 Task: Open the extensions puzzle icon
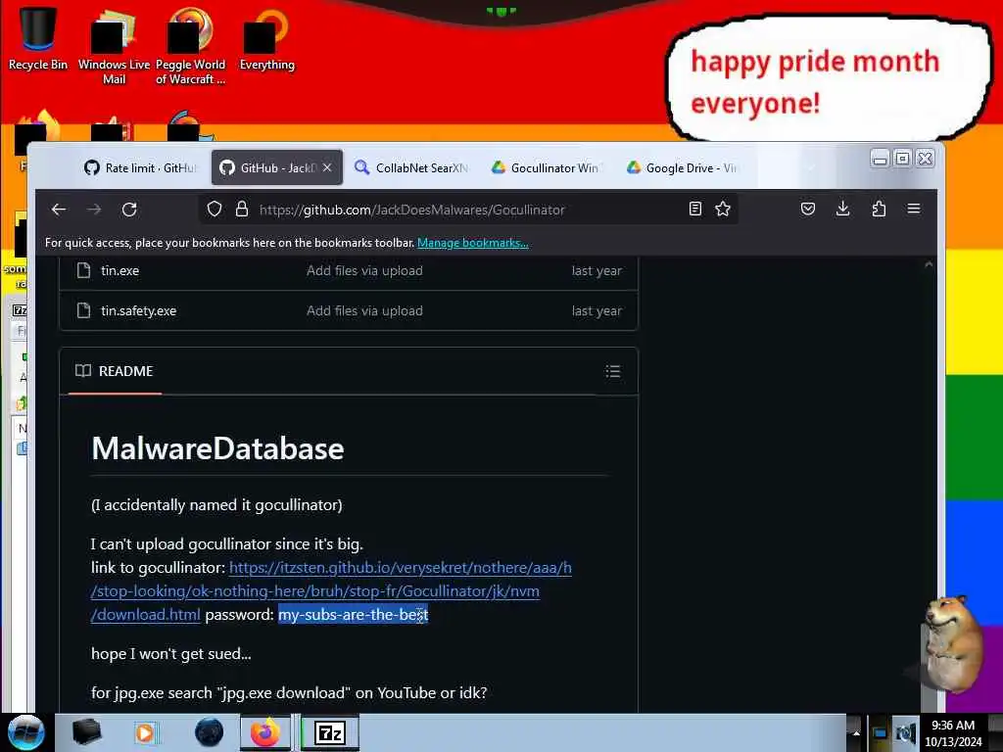(879, 209)
